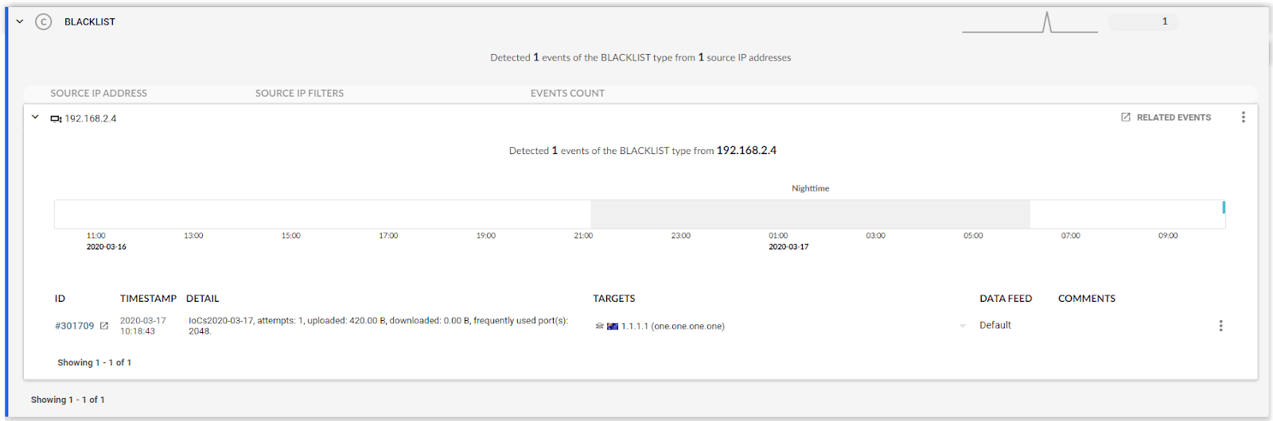Click the BLACKLIST sparkline trend chart
This screenshot has width=1273, height=421.
1030,22
